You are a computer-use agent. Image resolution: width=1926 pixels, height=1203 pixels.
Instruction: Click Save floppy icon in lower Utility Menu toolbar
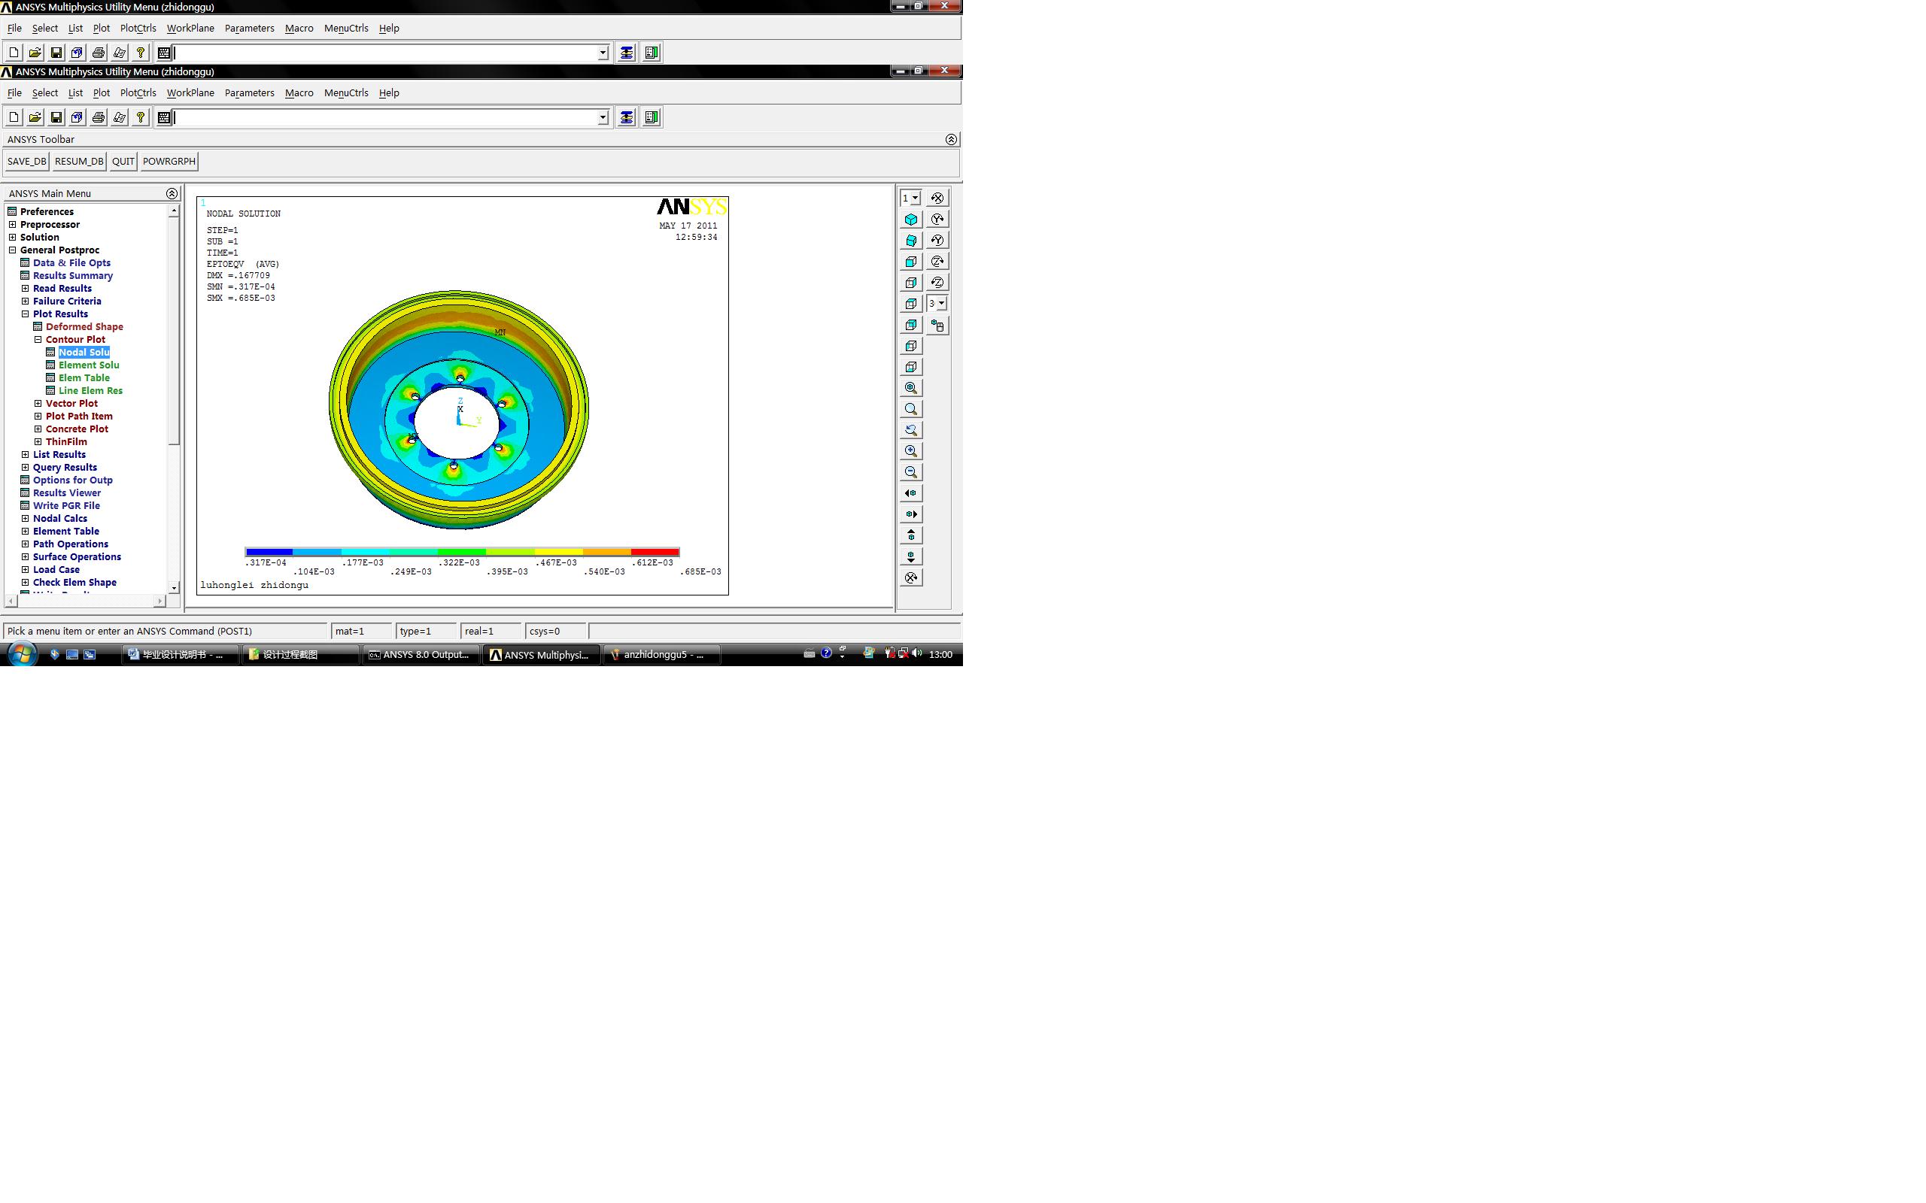pyautogui.click(x=56, y=118)
